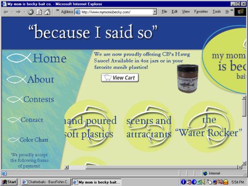
Task: Click the Start button in the taskbar
Action: coord(9,182)
